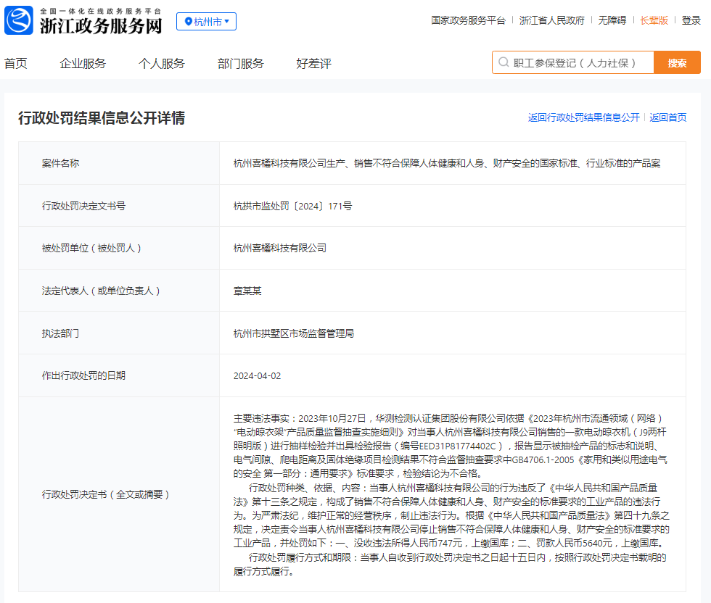Open the 部门服务 navigation tab

(240, 64)
